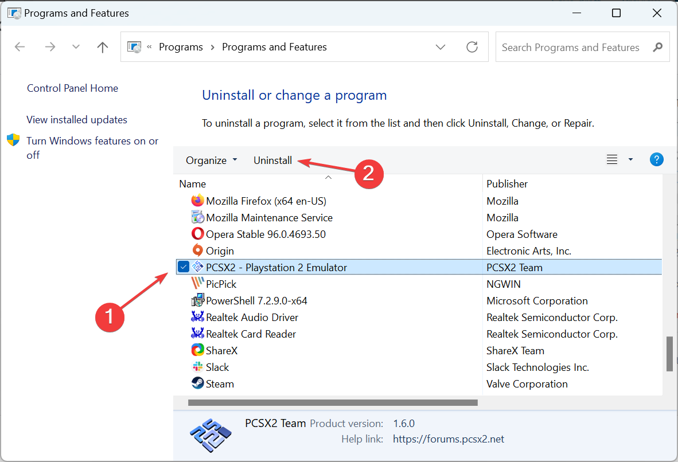Click the Origin program icon
This screenshot has width=678, height=462.
click(197, 250)
